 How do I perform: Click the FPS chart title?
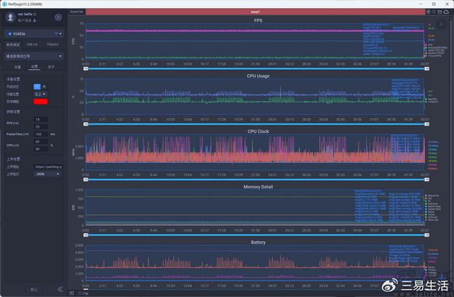pyautogui.click(x=258, y=21)
